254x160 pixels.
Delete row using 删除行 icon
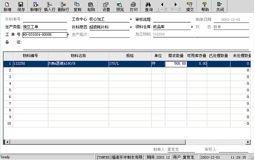click(x=63, y=7)
